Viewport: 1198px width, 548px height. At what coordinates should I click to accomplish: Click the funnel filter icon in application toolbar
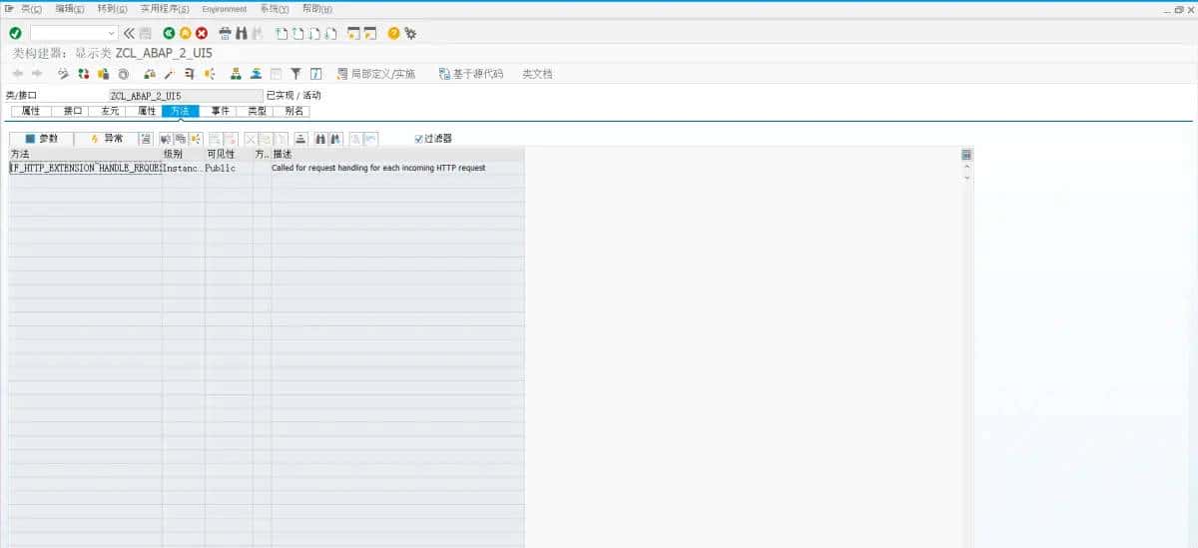(x=296, y=74)
